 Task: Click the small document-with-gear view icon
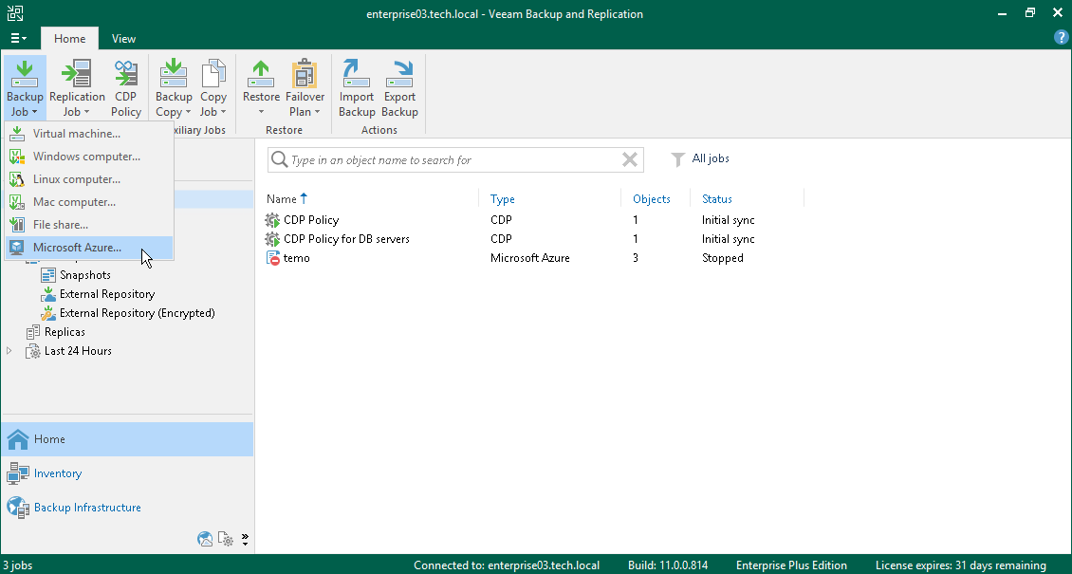point(226,539)
